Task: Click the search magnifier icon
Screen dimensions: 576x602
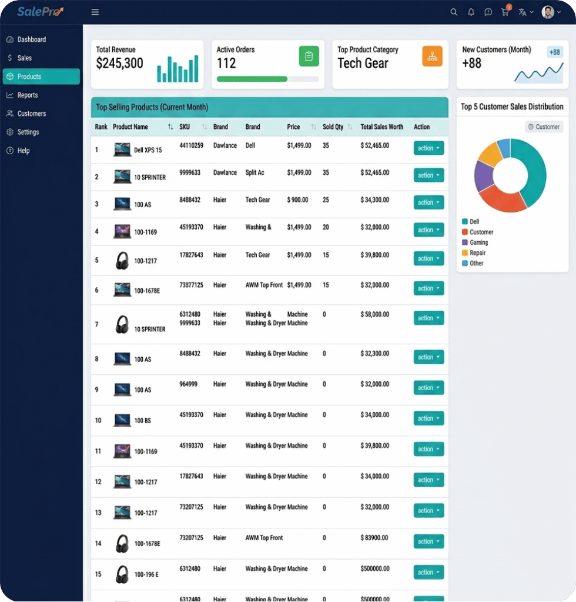Action: pos(454,12)
